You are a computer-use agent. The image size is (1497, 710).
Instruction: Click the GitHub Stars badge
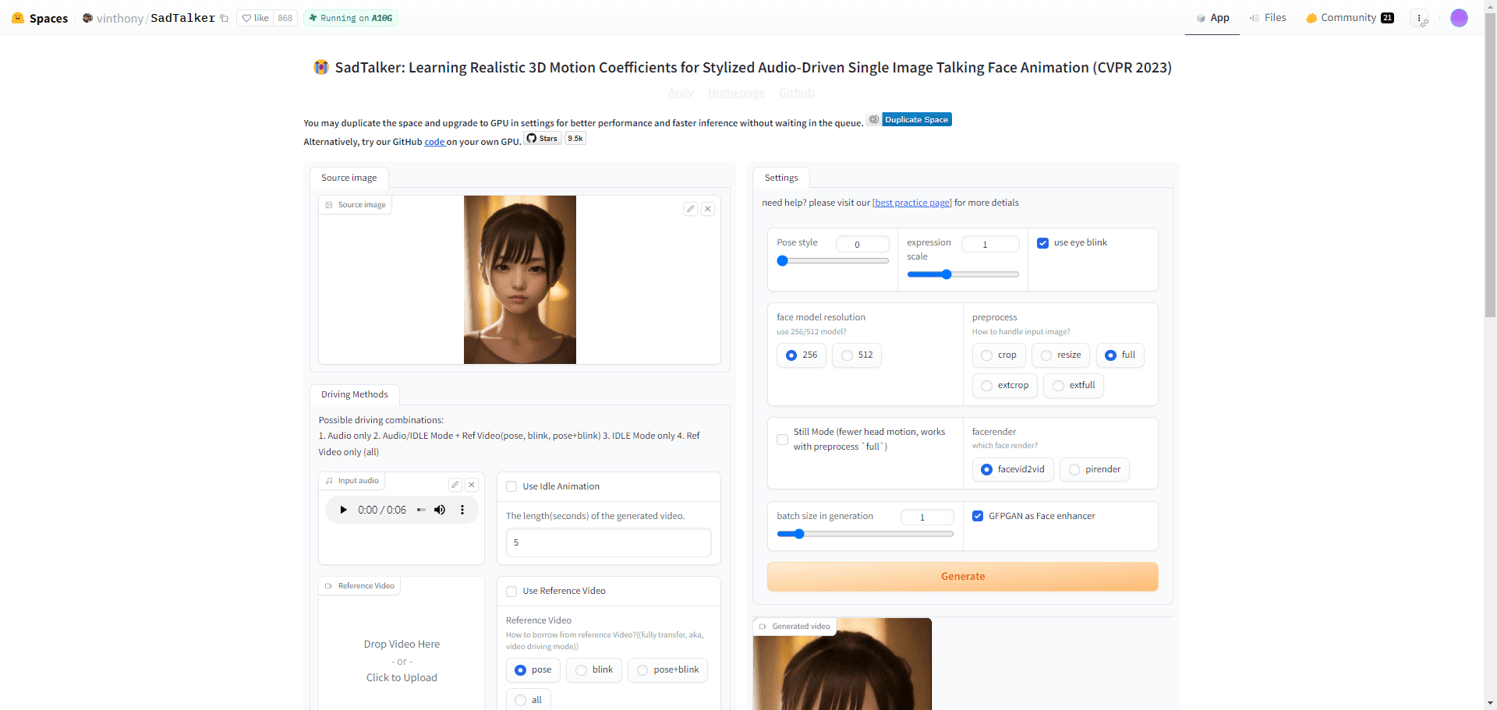(543, 138)
